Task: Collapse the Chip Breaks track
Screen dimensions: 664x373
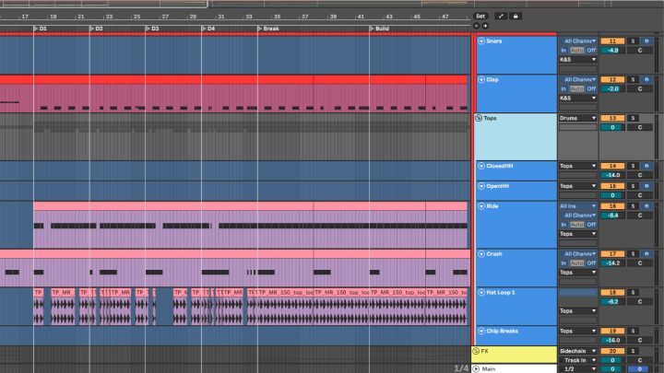Action: [x=481, y=331]
